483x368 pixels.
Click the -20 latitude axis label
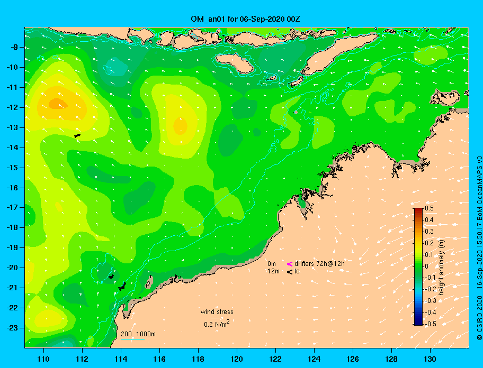tap(12, 268)
